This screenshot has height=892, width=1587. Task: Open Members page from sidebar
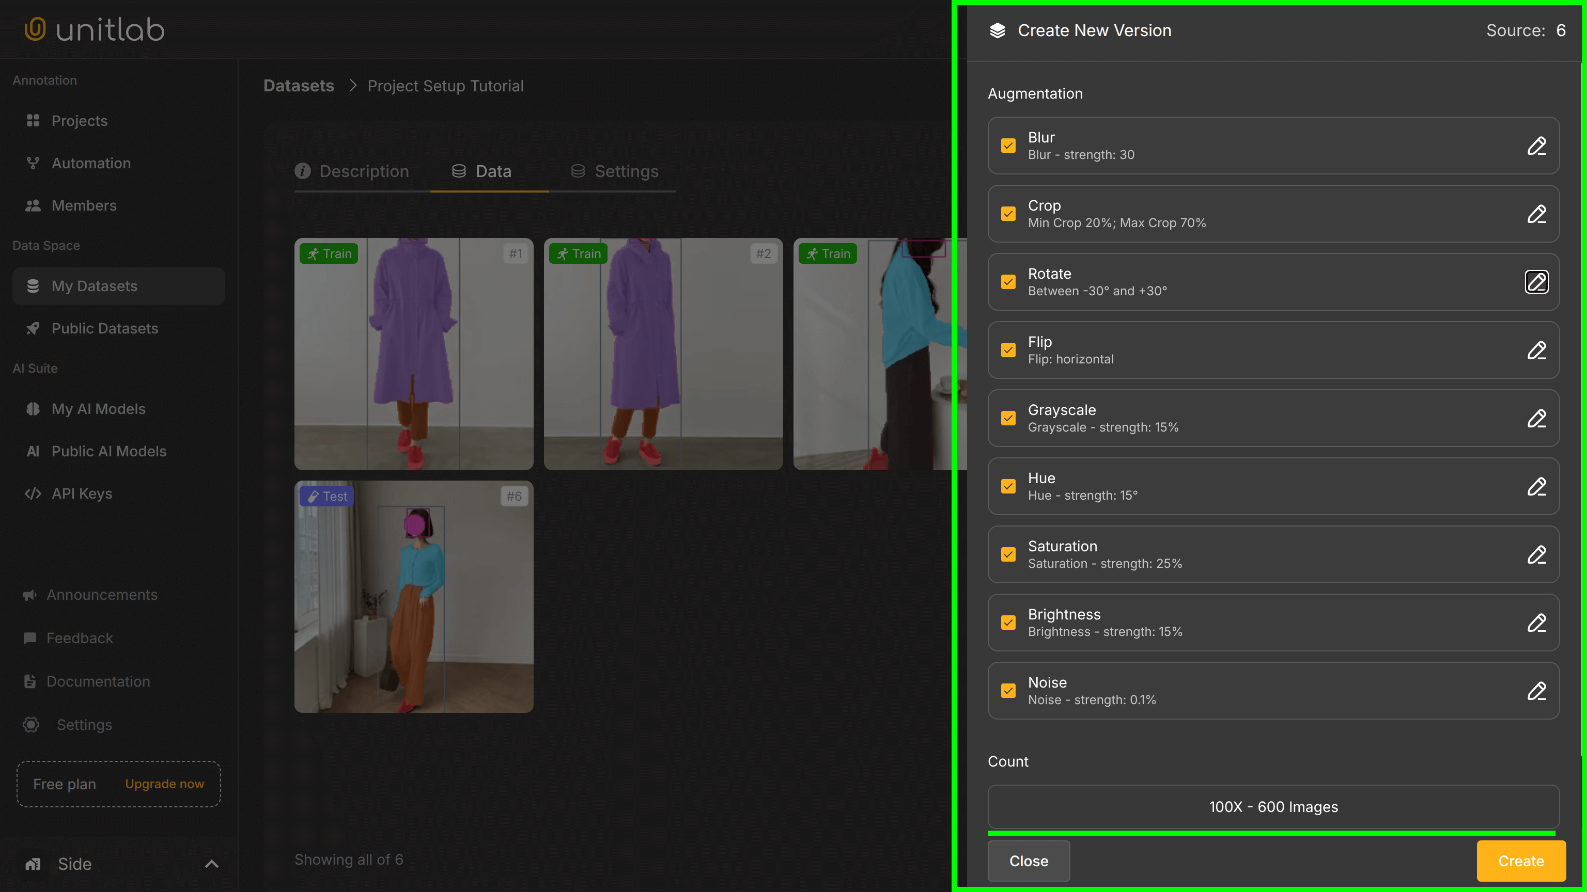[x=84, y=205]
